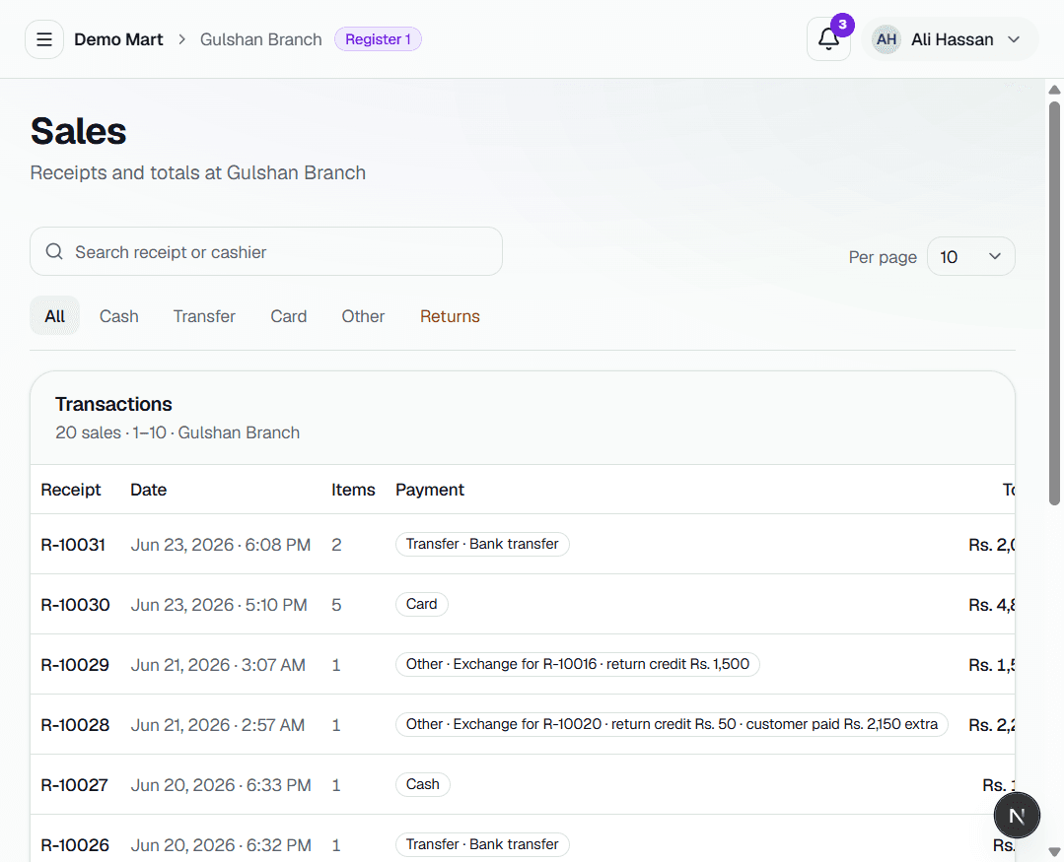Click the Exchange for R-10016 payment chip

click(x=578, y=664)
